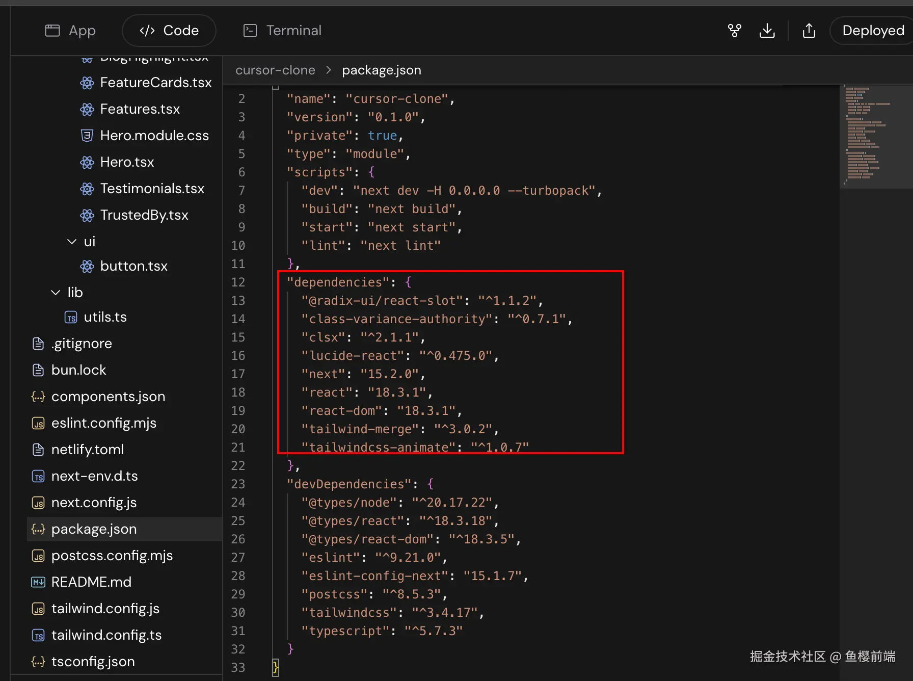Select package.json in file tree

pos(124,529)
